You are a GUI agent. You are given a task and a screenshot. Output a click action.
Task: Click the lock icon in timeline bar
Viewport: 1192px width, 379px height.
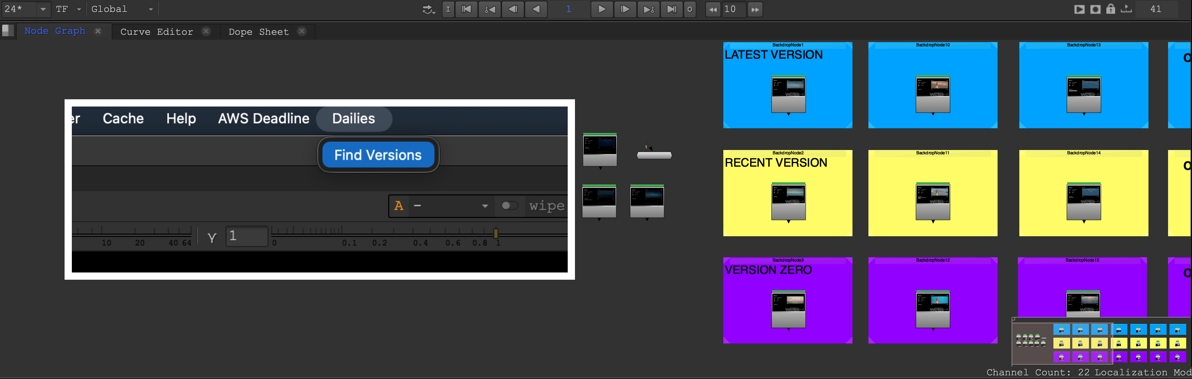click(1110, 9)
